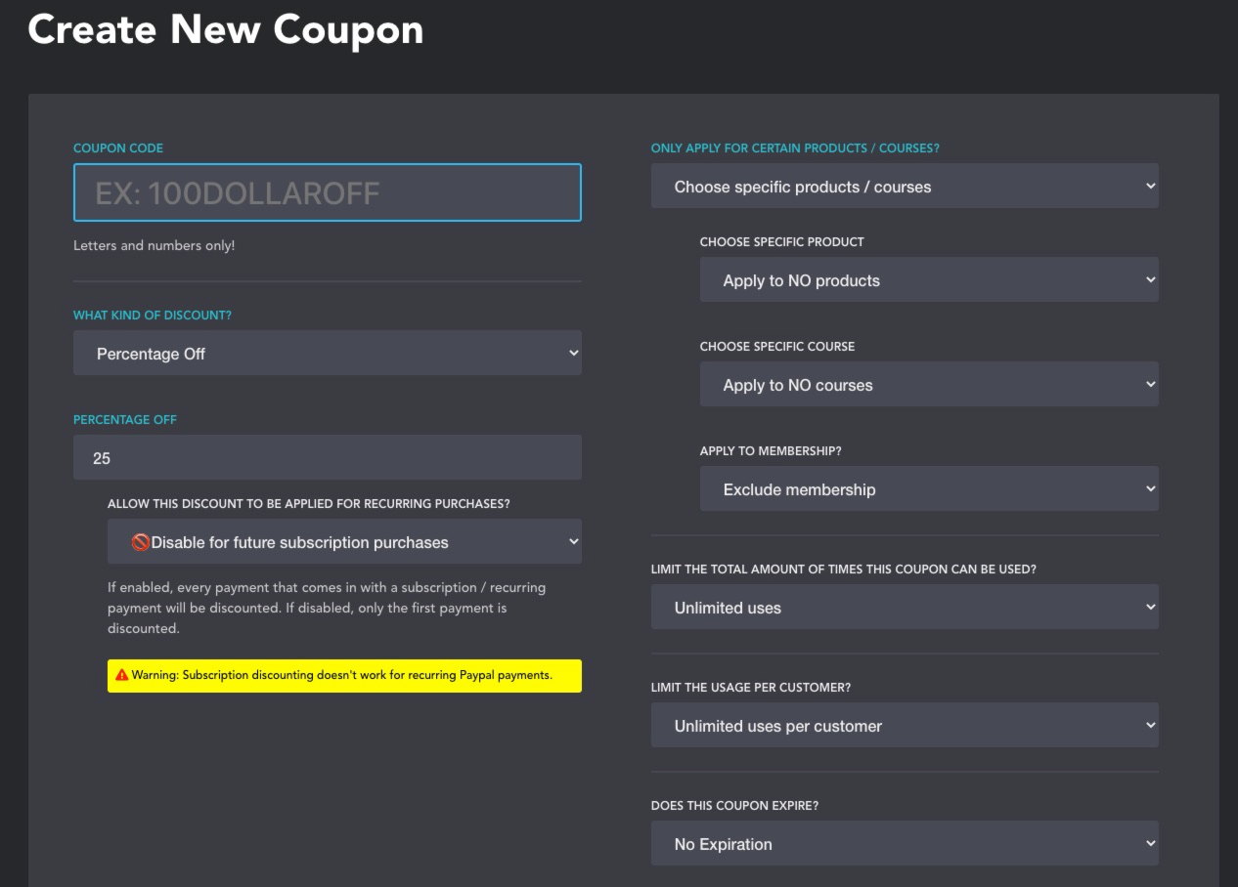Click the red warning triangle icon
This screenshot has height=887, width=1238.
(122, 675)
